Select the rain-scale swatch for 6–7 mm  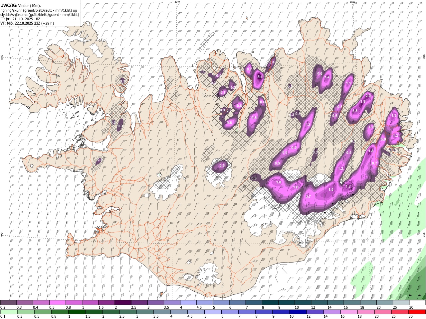coord(230,312)
